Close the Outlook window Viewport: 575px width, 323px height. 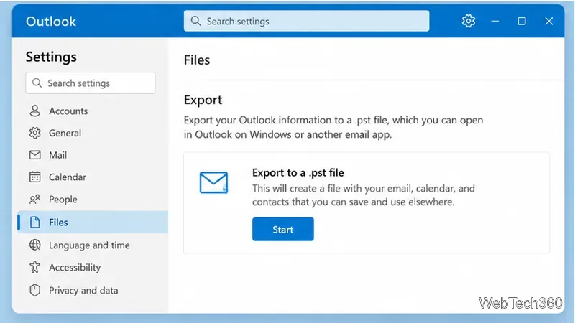coord(548,22)
